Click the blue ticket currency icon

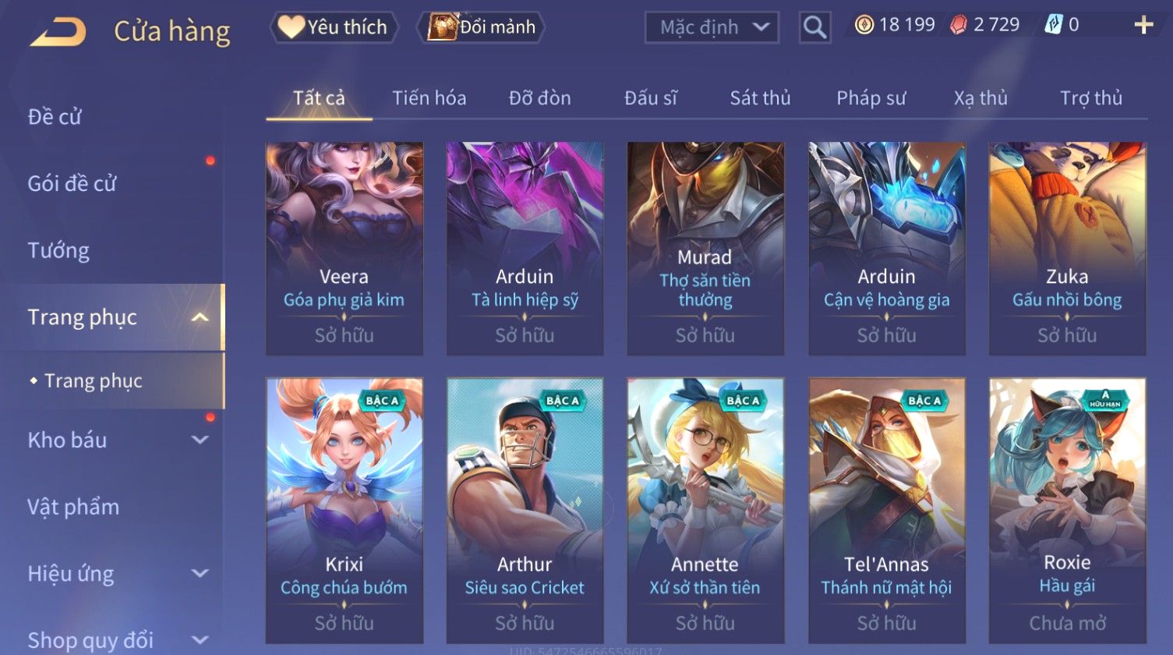(x=1053, y=25)
